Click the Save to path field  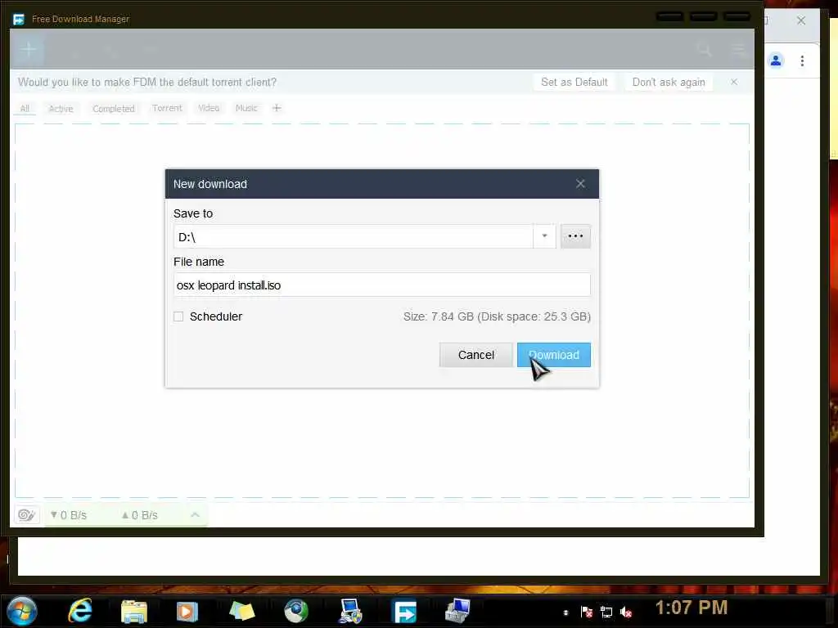(x=354, y=236)
